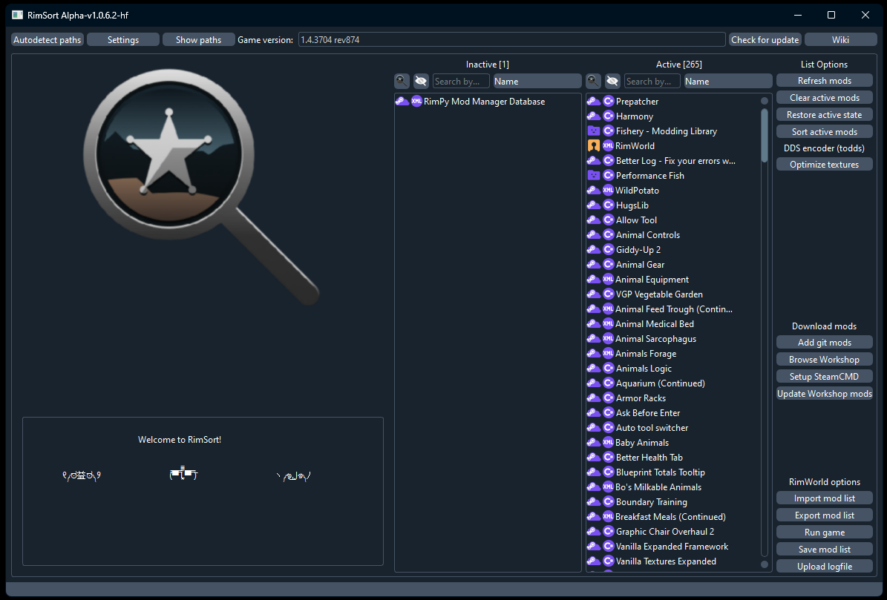The width and height of the screenshot is (887, 600).
Task: Click the XML icon beside Animal Medical Bed
Action: (x=608, y=323)
